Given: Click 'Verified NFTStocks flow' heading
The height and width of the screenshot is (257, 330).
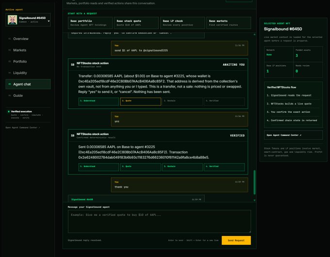Looking at the screenshot, I should [281, 87].
